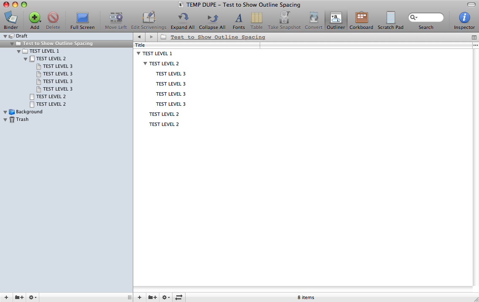
Task: Click the Collapse All toolbar icon
Action: 212,18
